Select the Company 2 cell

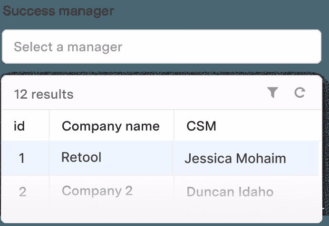click(97, 191)
